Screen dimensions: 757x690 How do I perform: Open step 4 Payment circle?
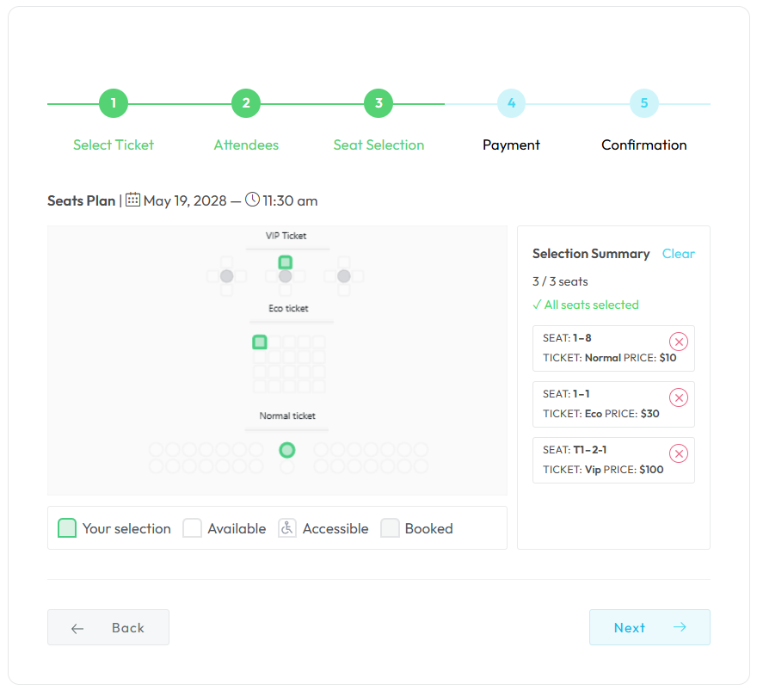511,103
